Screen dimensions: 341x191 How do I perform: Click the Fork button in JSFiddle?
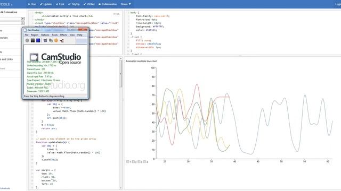pos(60,4)
